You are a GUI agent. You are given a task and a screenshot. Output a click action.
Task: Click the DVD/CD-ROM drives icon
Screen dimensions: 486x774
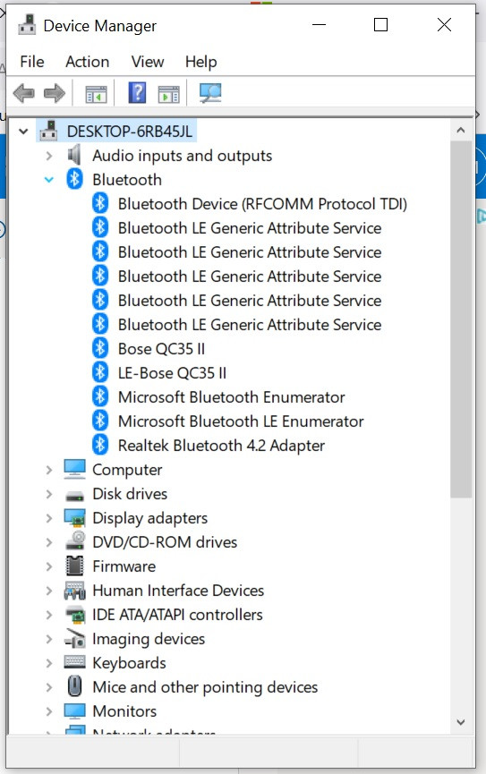click(x=75, y=541)
